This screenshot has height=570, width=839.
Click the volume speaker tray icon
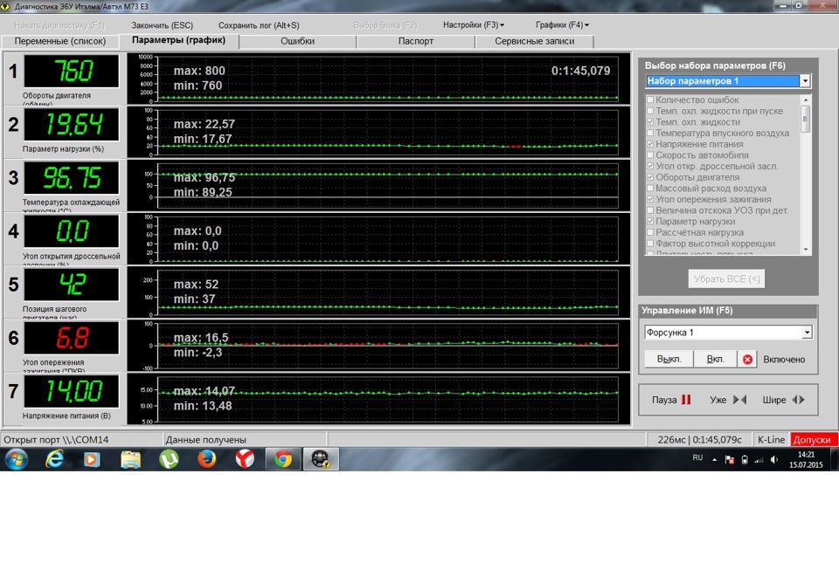773,459
